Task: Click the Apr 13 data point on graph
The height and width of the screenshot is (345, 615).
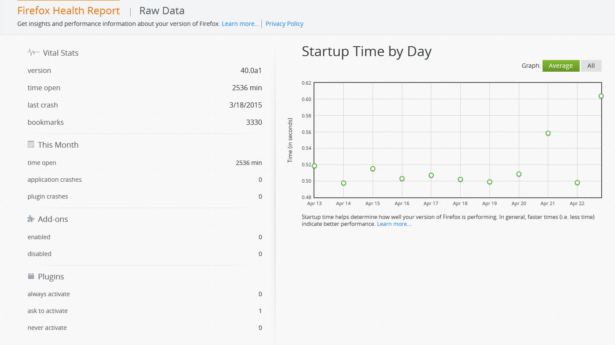Action: [x=314, y=166]
